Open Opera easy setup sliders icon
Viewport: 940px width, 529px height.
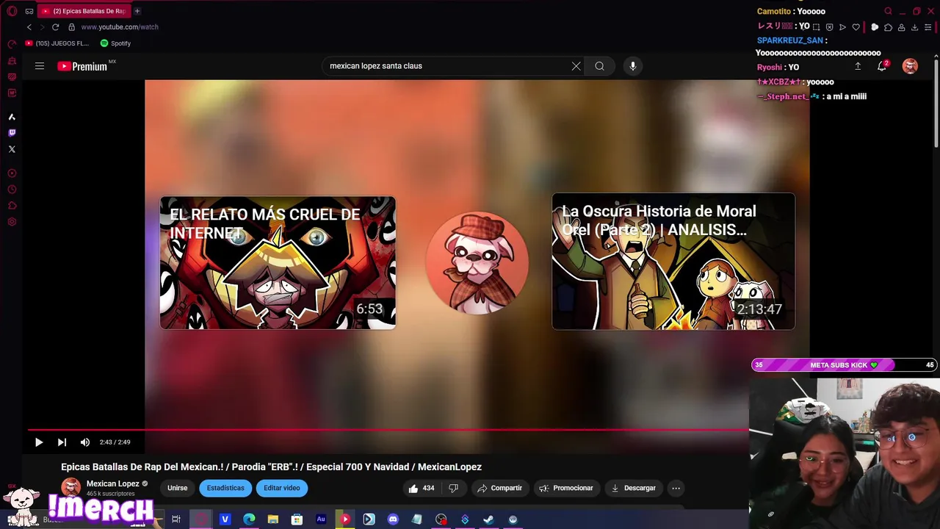point(928,27)
